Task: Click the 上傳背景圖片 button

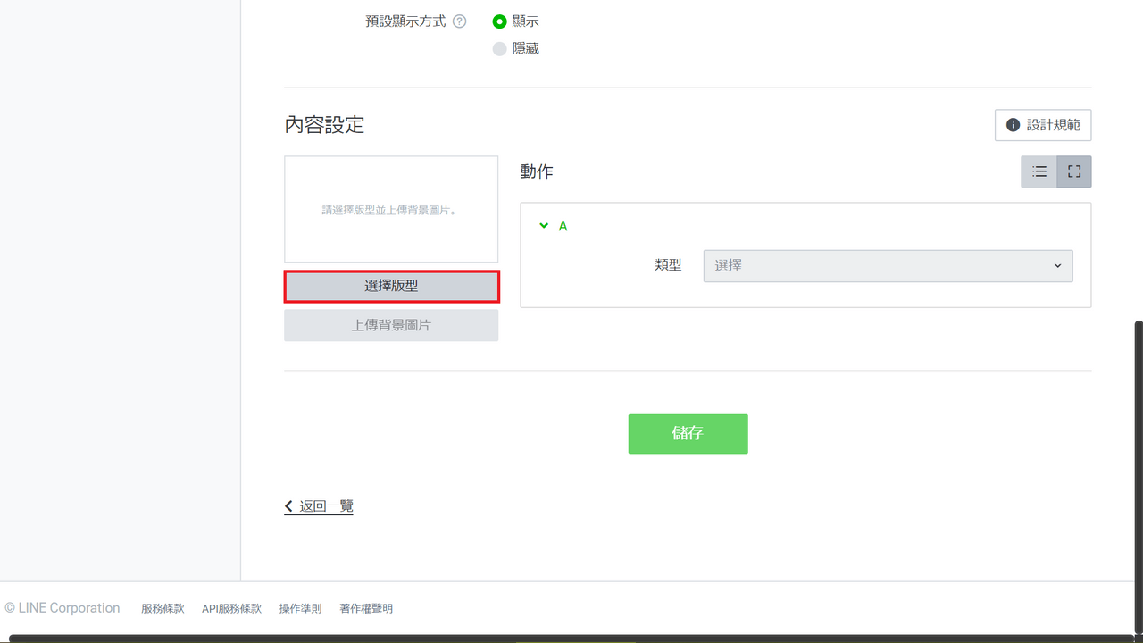Action: [391, 325]
